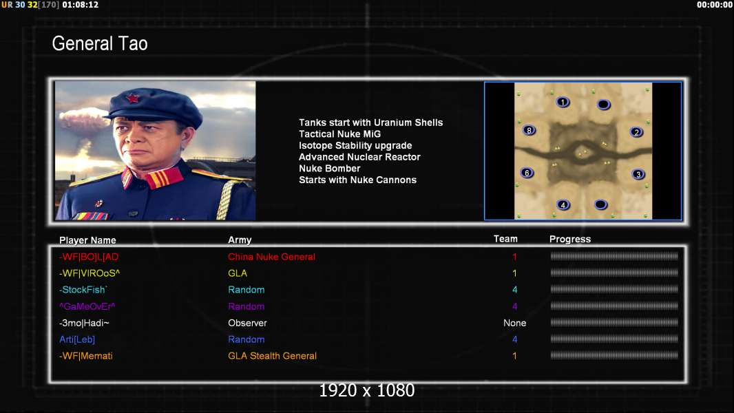The height and width of the screenshot is (413, 734).
Task: Click start position 6 on the minimap
Action: click(527, 173)
